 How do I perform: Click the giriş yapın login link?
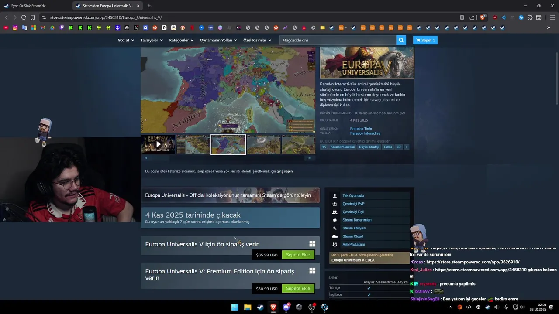pos(285,171)
